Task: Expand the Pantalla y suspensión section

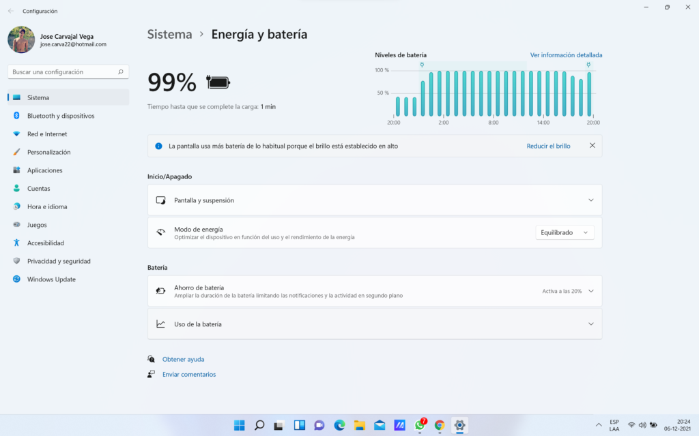Action: (591, 200)
